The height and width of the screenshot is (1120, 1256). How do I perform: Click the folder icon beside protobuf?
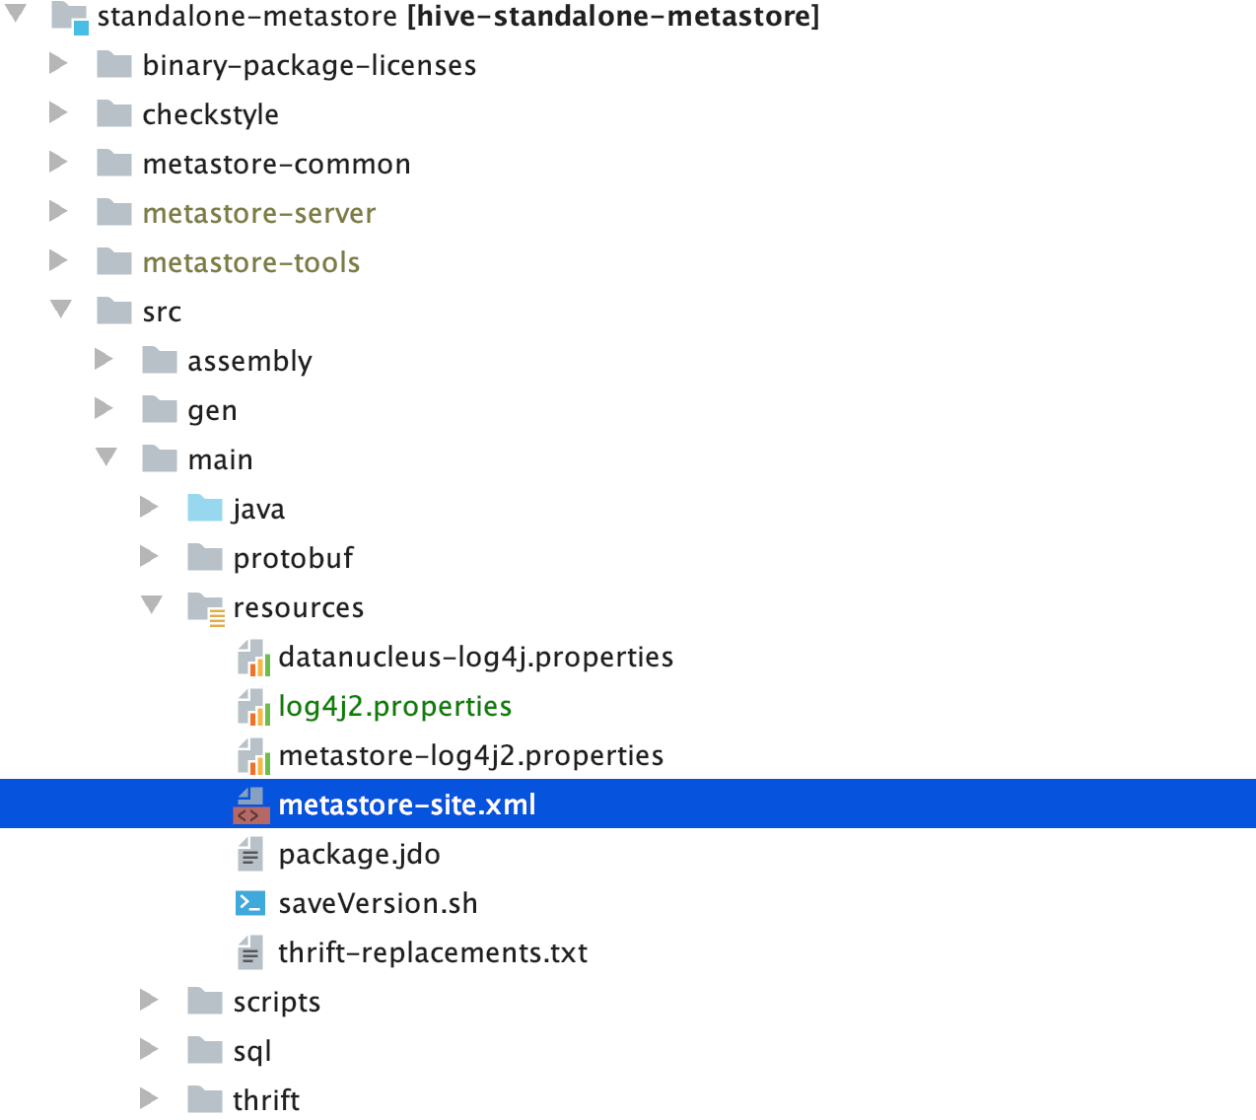205,557
